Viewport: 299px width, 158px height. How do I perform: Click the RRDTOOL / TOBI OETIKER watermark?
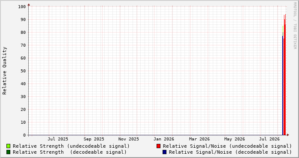(295, 26)
